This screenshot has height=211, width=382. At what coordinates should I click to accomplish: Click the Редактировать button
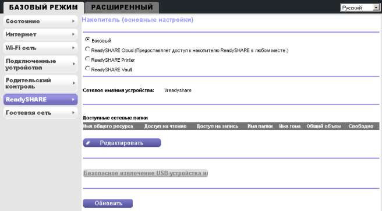(x=122, y=143)
